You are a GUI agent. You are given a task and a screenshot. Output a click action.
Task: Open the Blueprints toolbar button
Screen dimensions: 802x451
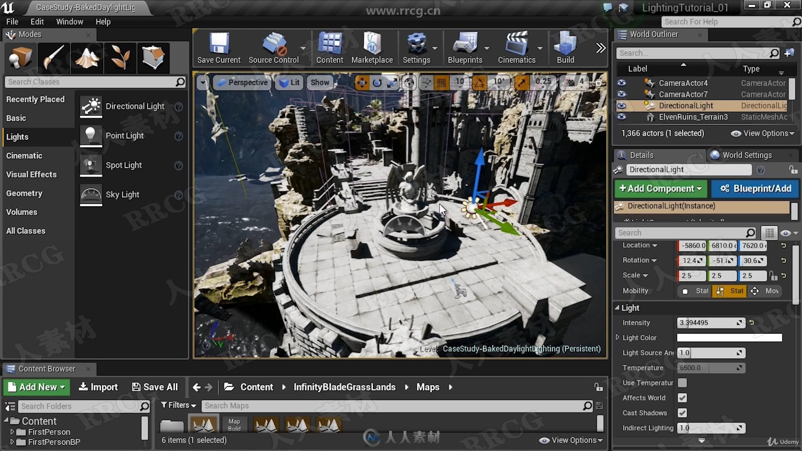(465, 48)
